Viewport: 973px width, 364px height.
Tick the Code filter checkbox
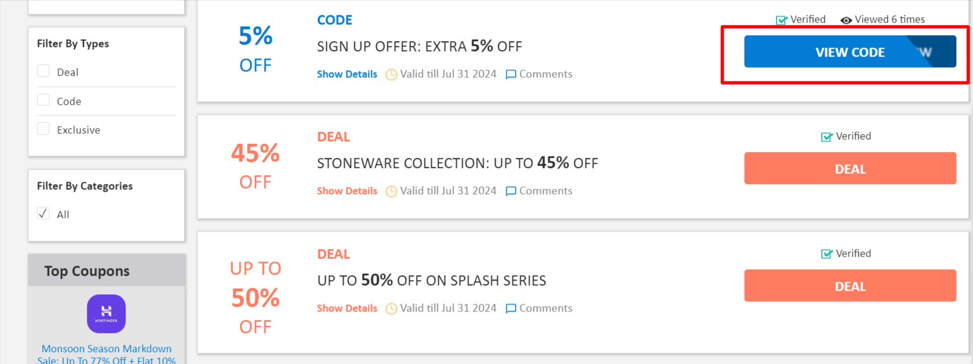(43, 100)
